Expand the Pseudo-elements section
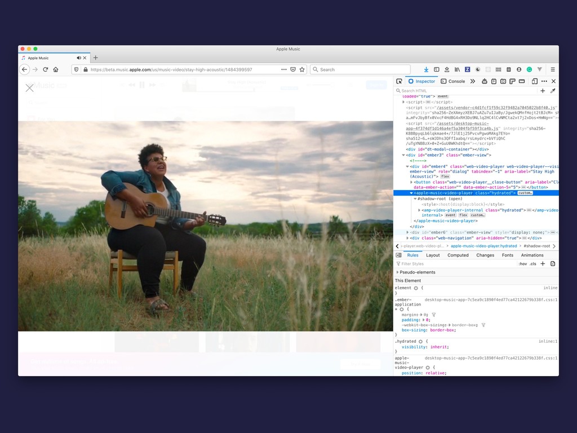The image size is (577, 433). point(397,272)
